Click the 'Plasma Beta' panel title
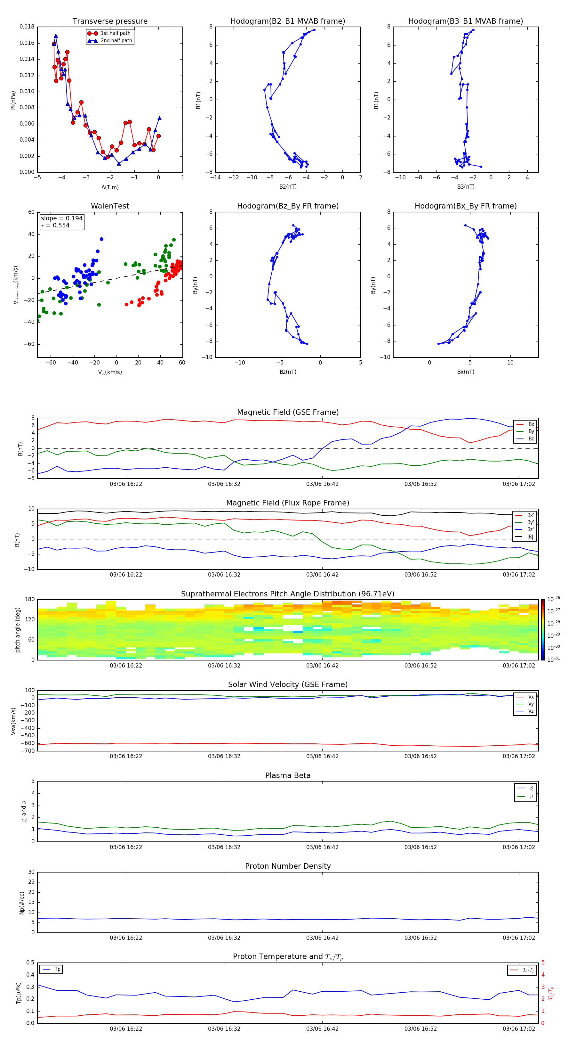The image size is (576, 1057). (x=288, y=775)
